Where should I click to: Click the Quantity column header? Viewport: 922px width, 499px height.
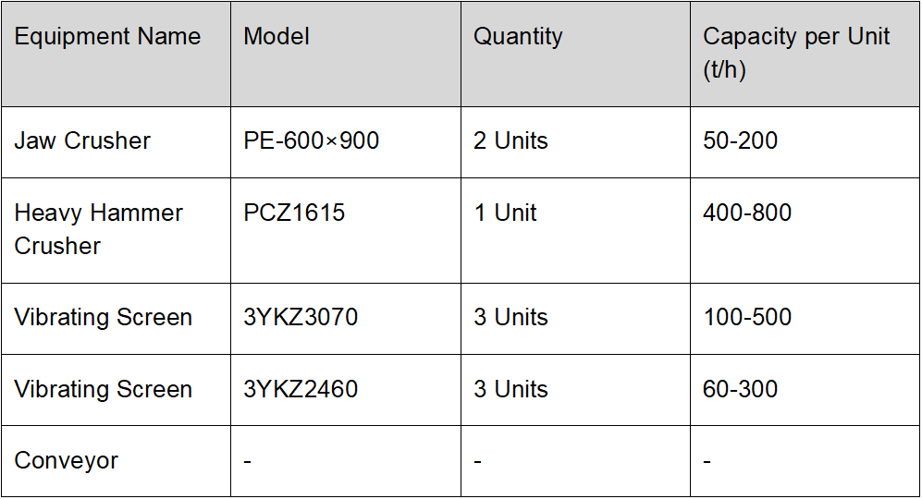(x=575, y=54)
